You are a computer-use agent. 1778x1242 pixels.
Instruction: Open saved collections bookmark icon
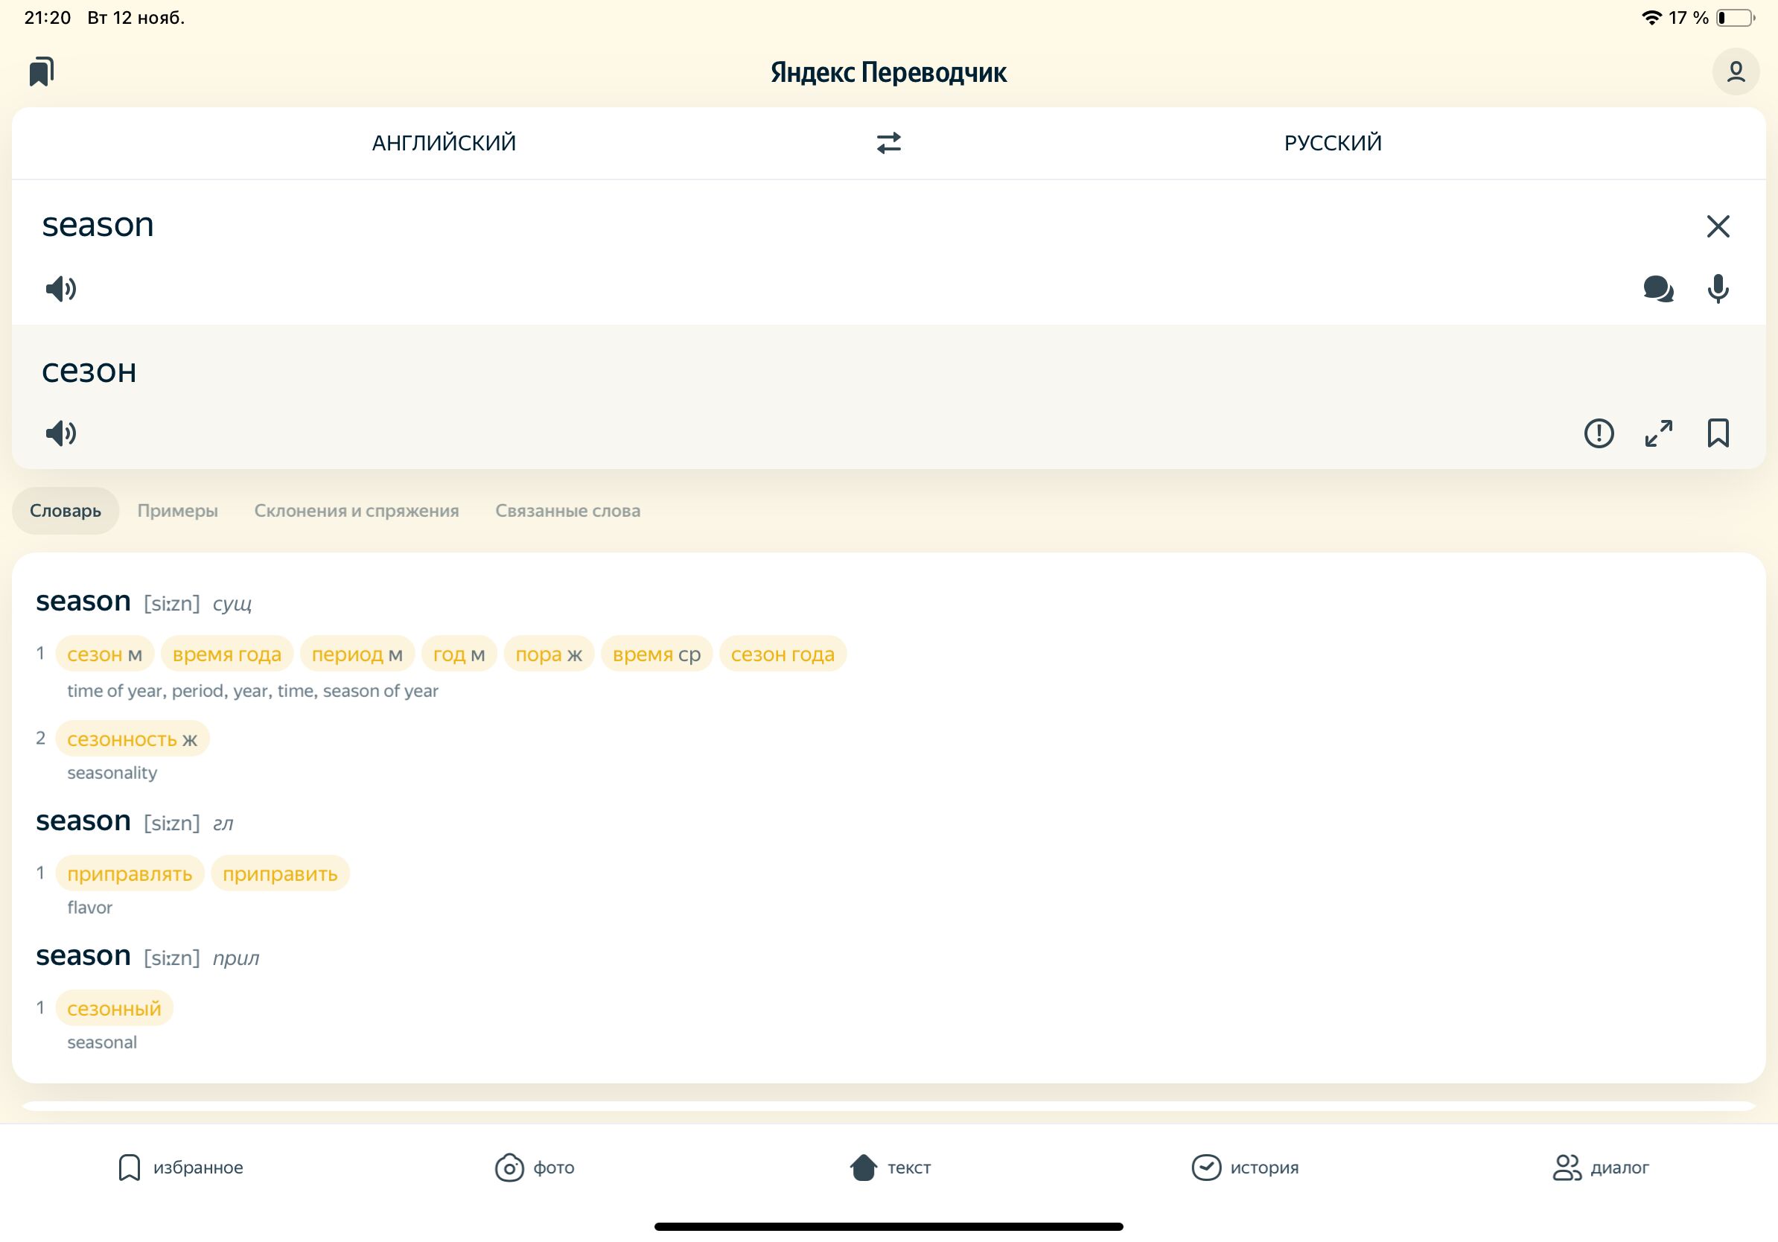click(x=42, y=72)
